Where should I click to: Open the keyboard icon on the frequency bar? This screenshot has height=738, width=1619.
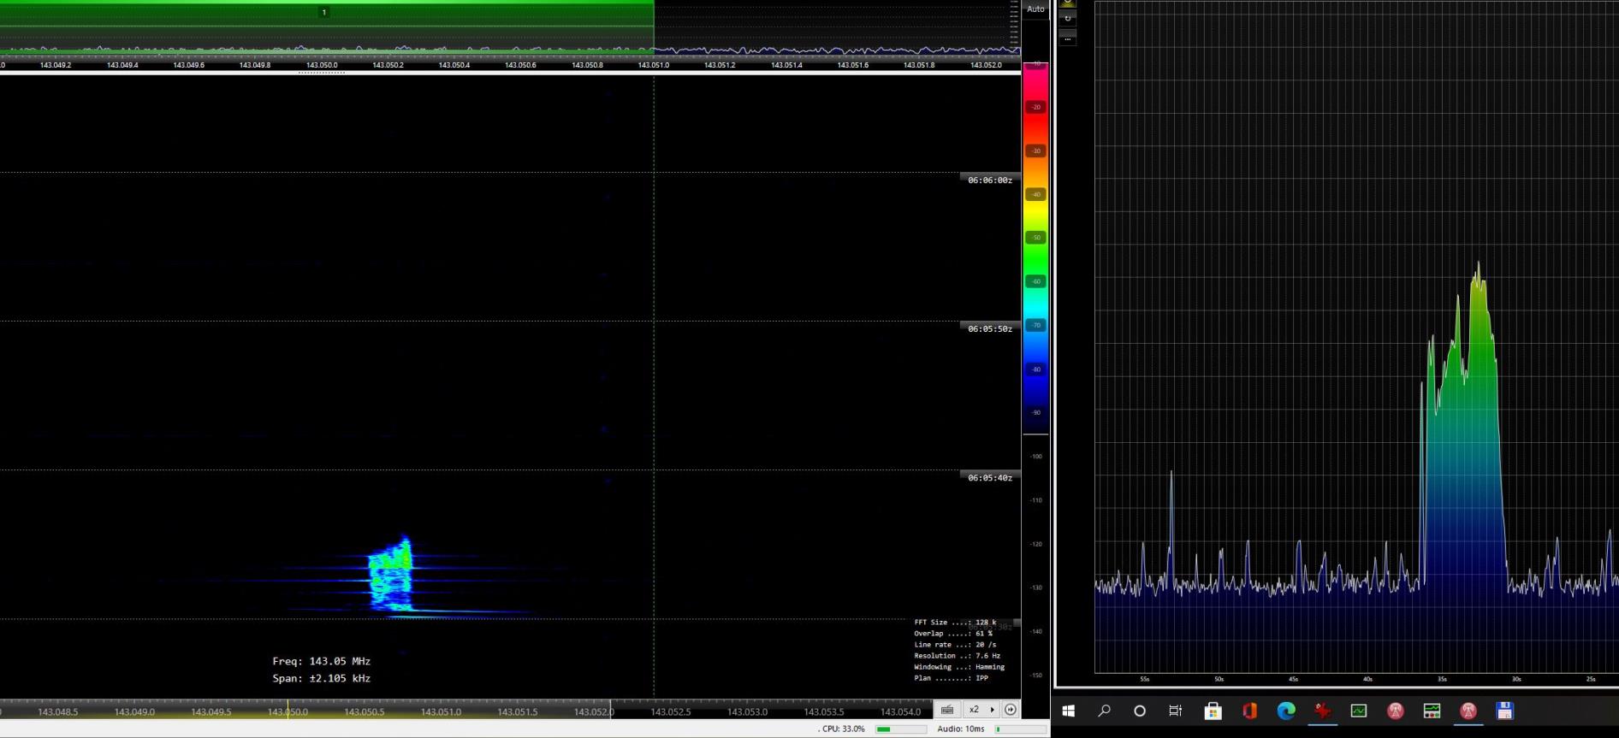(947, 709)
